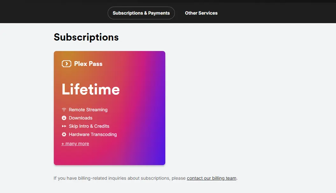This screenshot has width=336, height=193.
Task: Click the gear icon for Hardware Transcoding
Action: (64, 134)
